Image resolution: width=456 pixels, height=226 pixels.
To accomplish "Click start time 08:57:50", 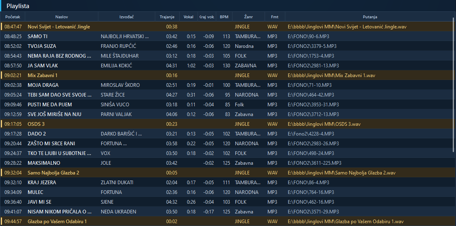I will pos(13,66).
